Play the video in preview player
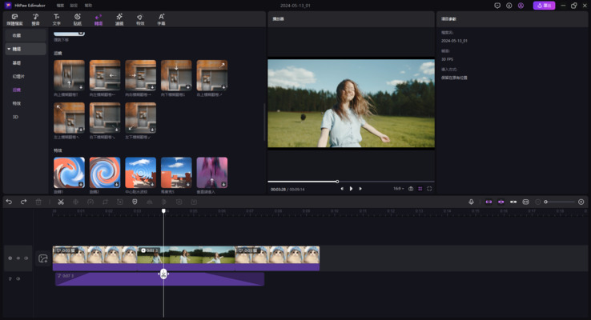 [351, 189]
